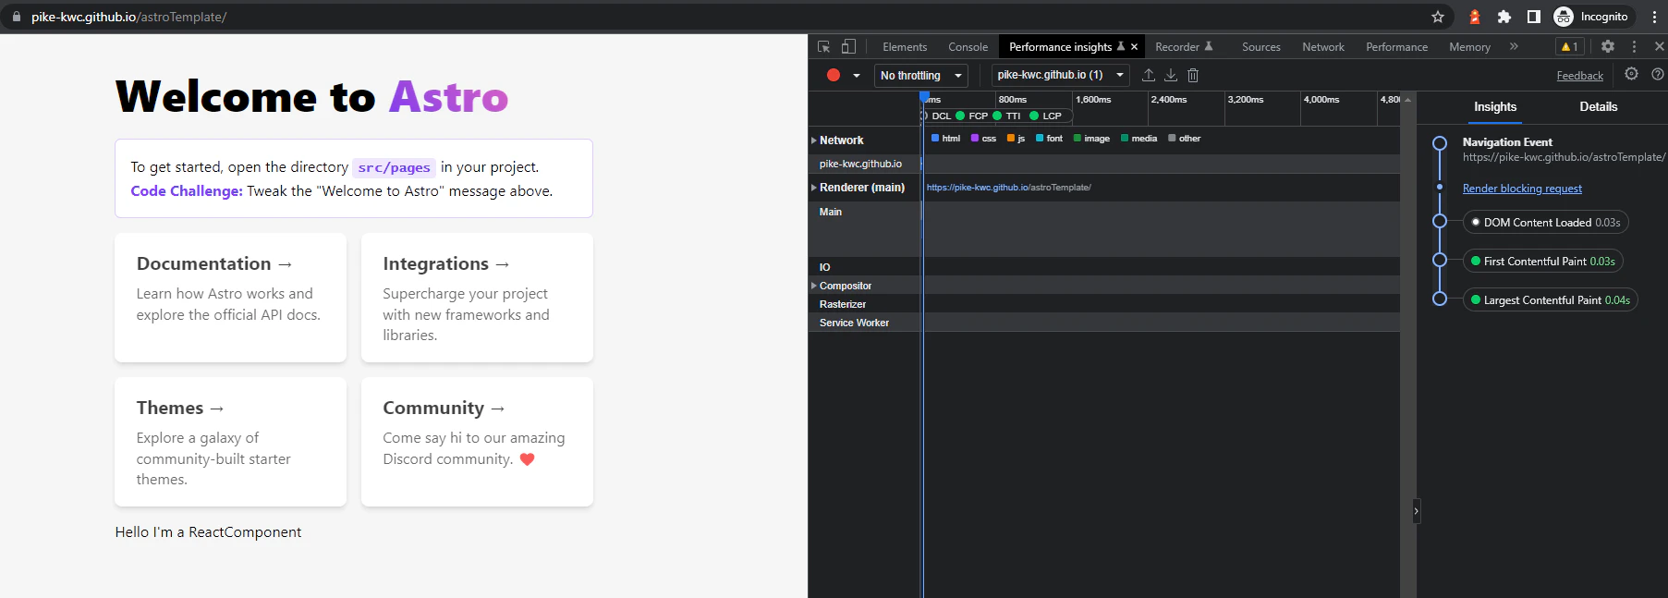
Task: Expand the Compositor track
Action: pyautogui.click(x=814, y=286)
